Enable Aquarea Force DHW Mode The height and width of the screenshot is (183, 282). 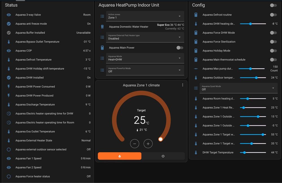click(273, 33)
